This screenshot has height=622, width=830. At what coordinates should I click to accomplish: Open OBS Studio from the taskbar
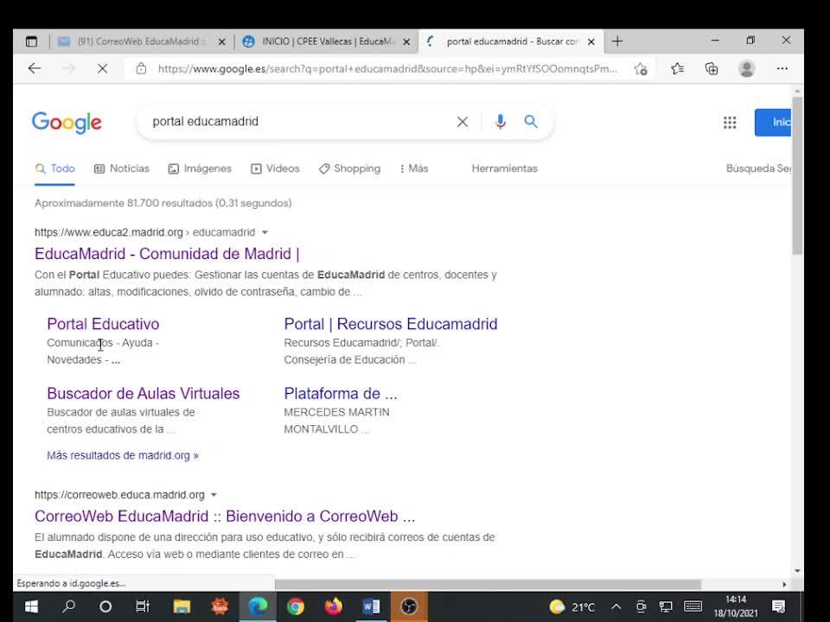coord(409,606)
